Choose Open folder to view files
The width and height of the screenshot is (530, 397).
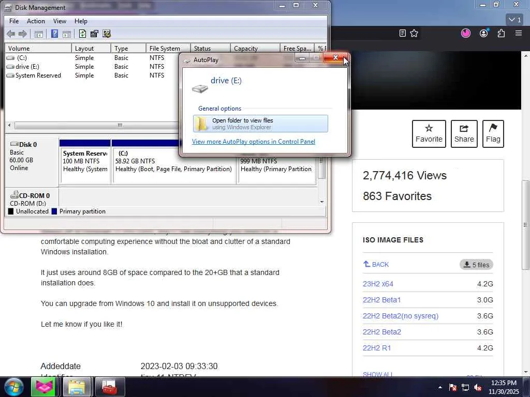pyautogui.click(x=260, y=124)
